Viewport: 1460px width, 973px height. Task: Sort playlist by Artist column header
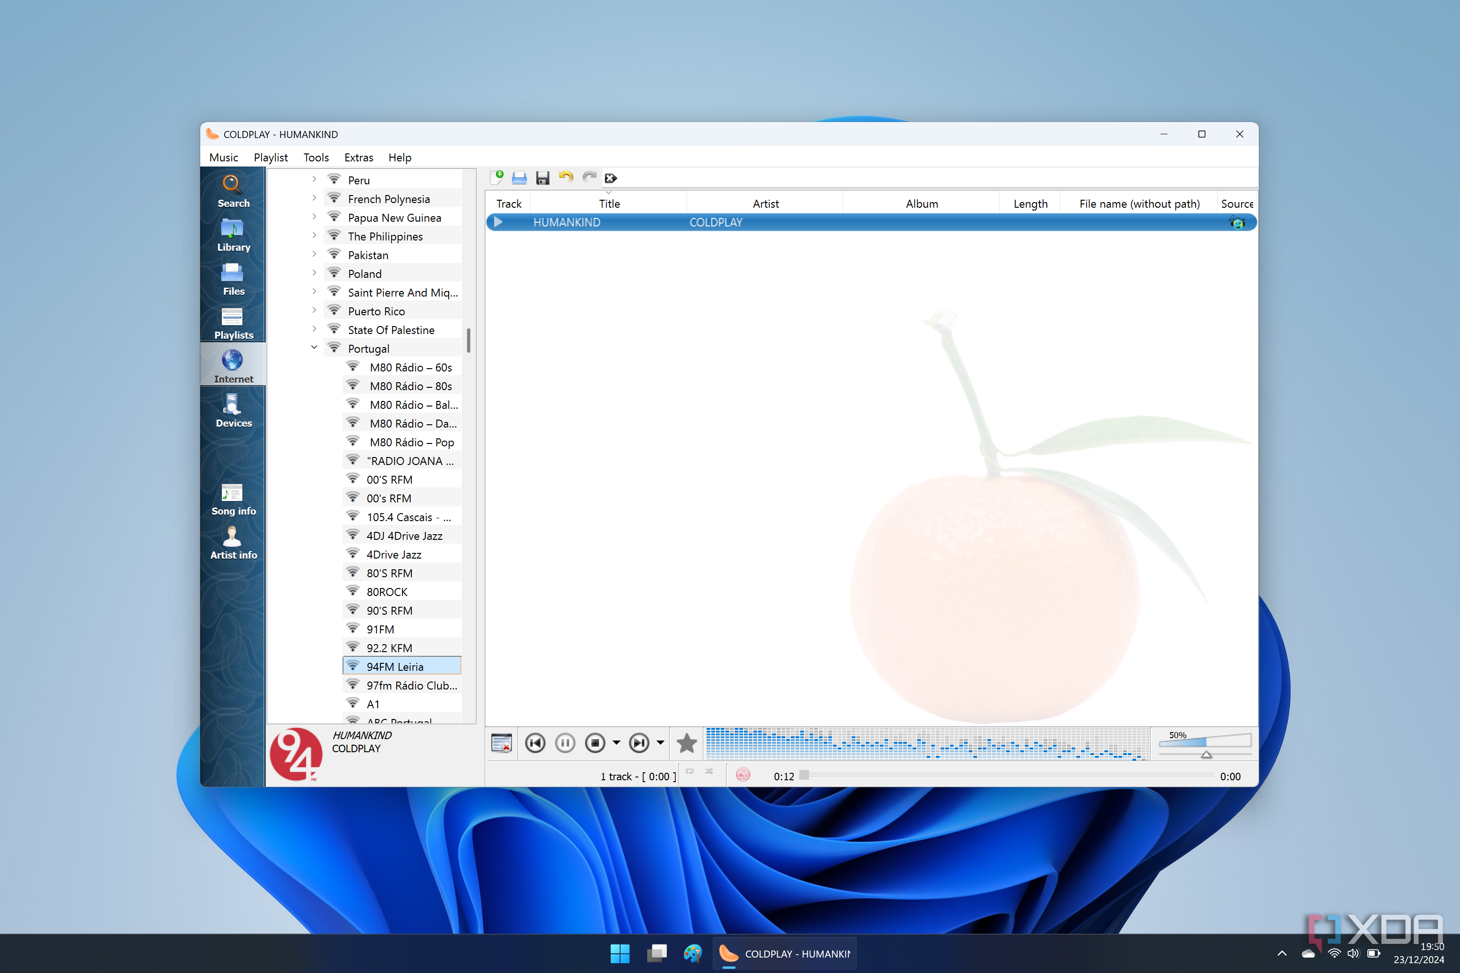click(x=766, y=203)
